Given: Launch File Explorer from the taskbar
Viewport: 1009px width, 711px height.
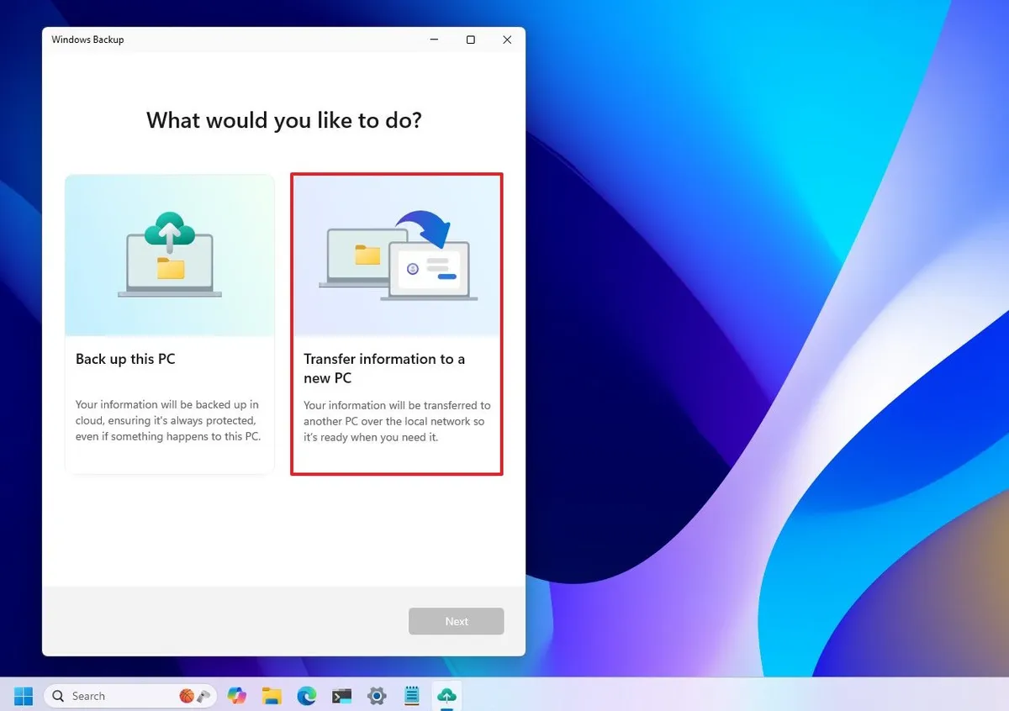Looking at the screenshot, I should tap(271, 696).
